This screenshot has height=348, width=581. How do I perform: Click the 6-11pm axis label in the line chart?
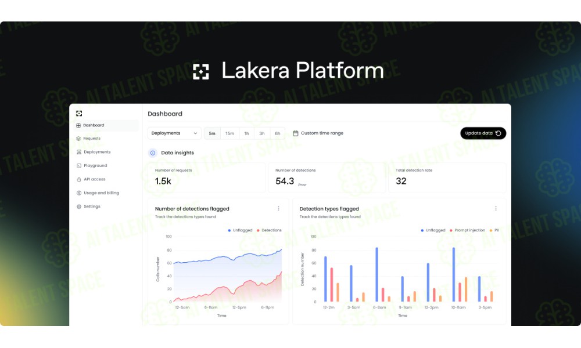pos(267,307)
